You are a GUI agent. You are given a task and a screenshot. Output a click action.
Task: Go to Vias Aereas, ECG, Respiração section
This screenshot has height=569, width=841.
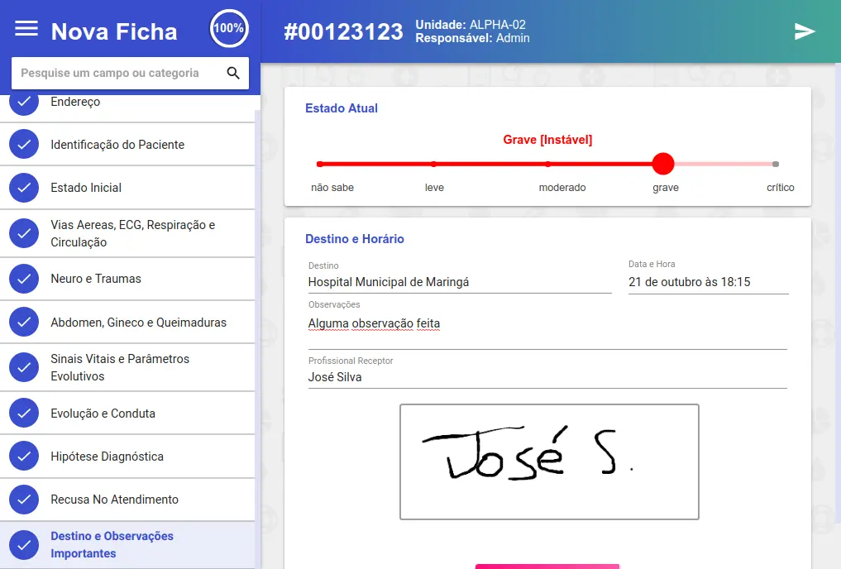[132, 234]
